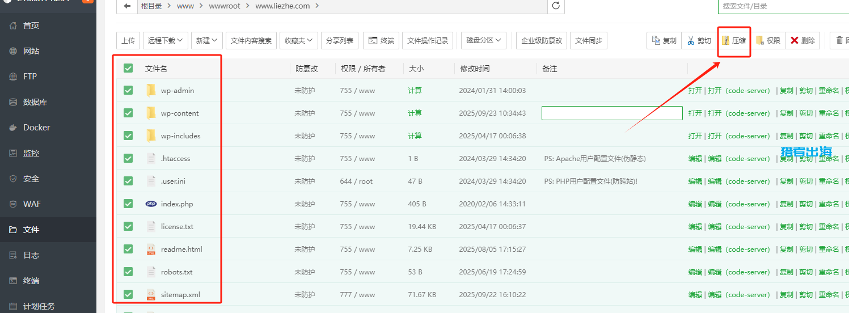The image size is (849, 313).
Task: Open the 监控 monitor icon in sidebar
Action: point(14,153)
